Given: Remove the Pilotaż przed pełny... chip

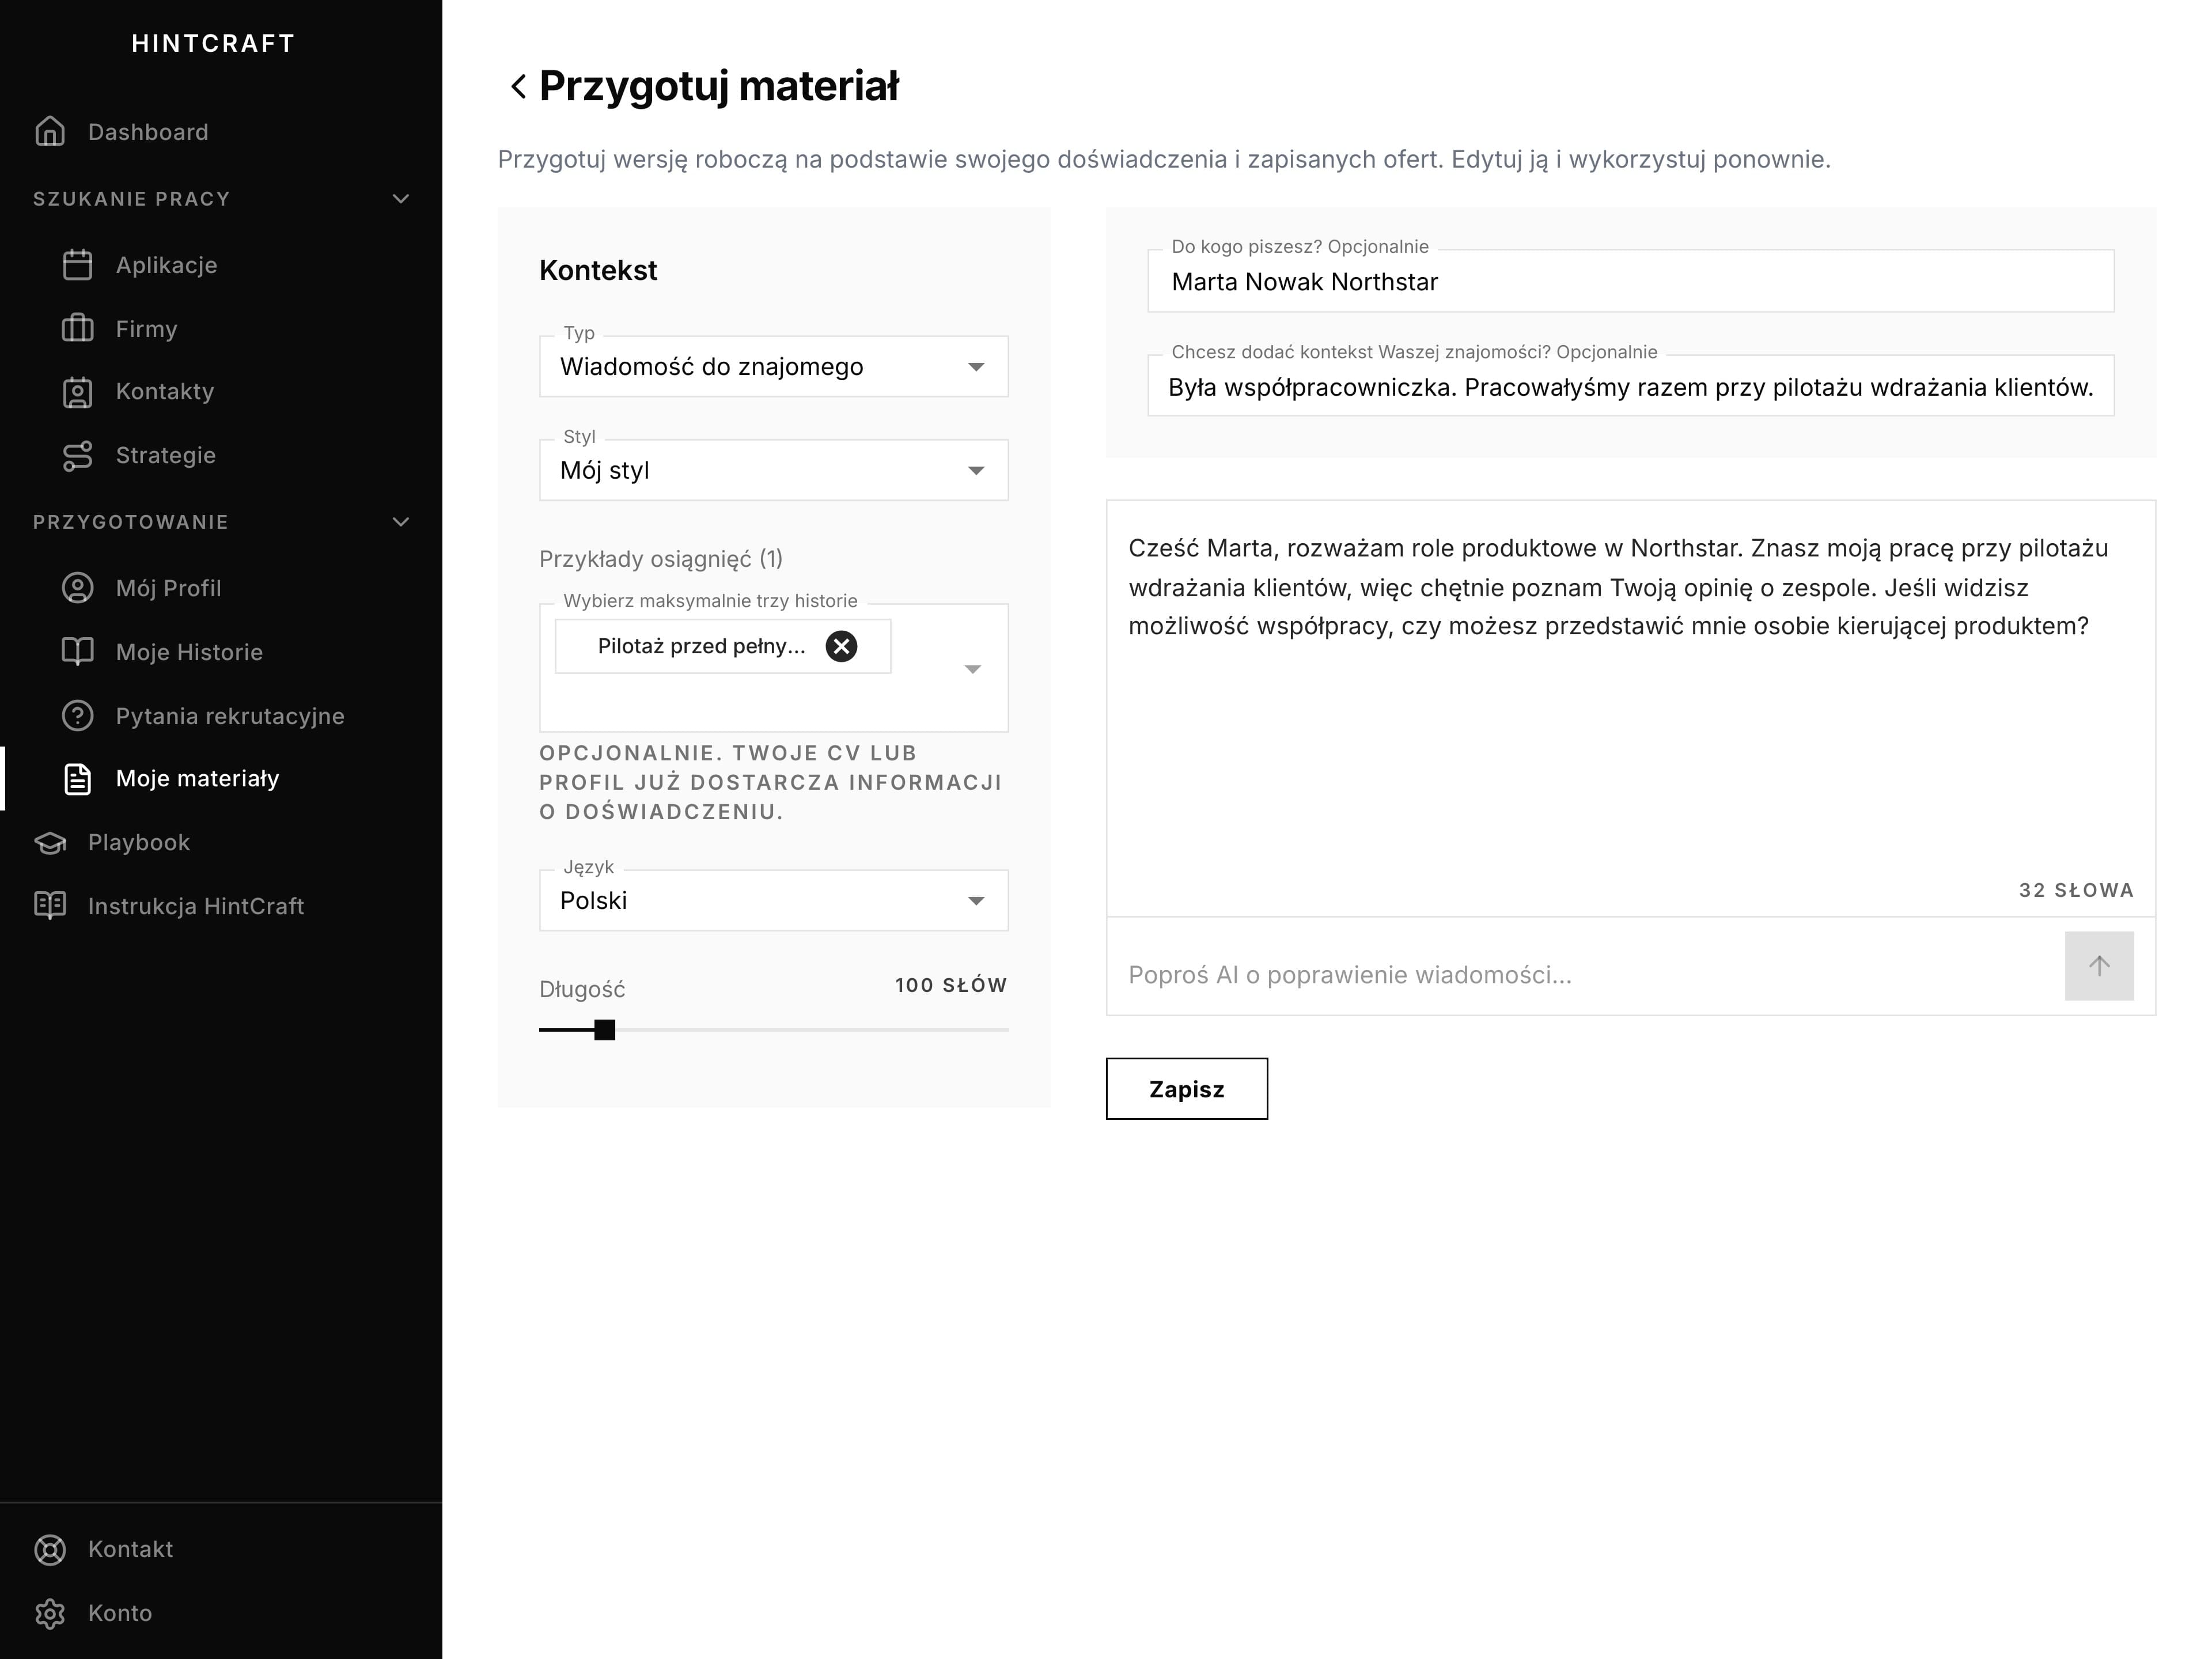Looking at the screenshot, I should 841,646.
